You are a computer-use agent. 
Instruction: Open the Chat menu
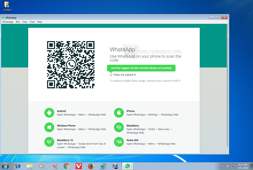coord(32,22)
